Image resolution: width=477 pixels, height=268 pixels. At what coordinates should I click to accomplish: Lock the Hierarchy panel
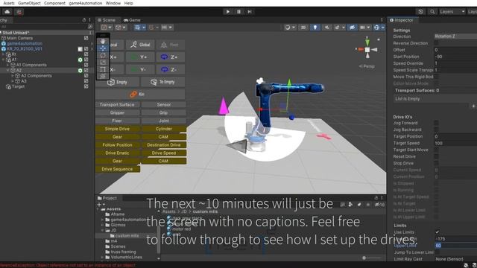(84, 20)
